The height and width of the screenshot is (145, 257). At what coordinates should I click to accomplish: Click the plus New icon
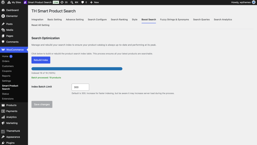(x=91, y=2)
